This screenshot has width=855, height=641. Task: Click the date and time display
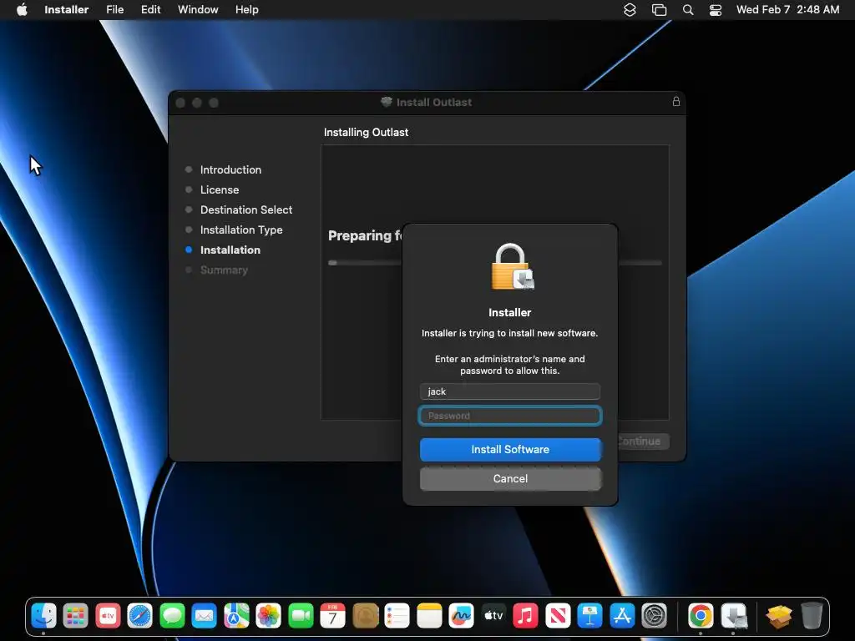tap(787, 10)
